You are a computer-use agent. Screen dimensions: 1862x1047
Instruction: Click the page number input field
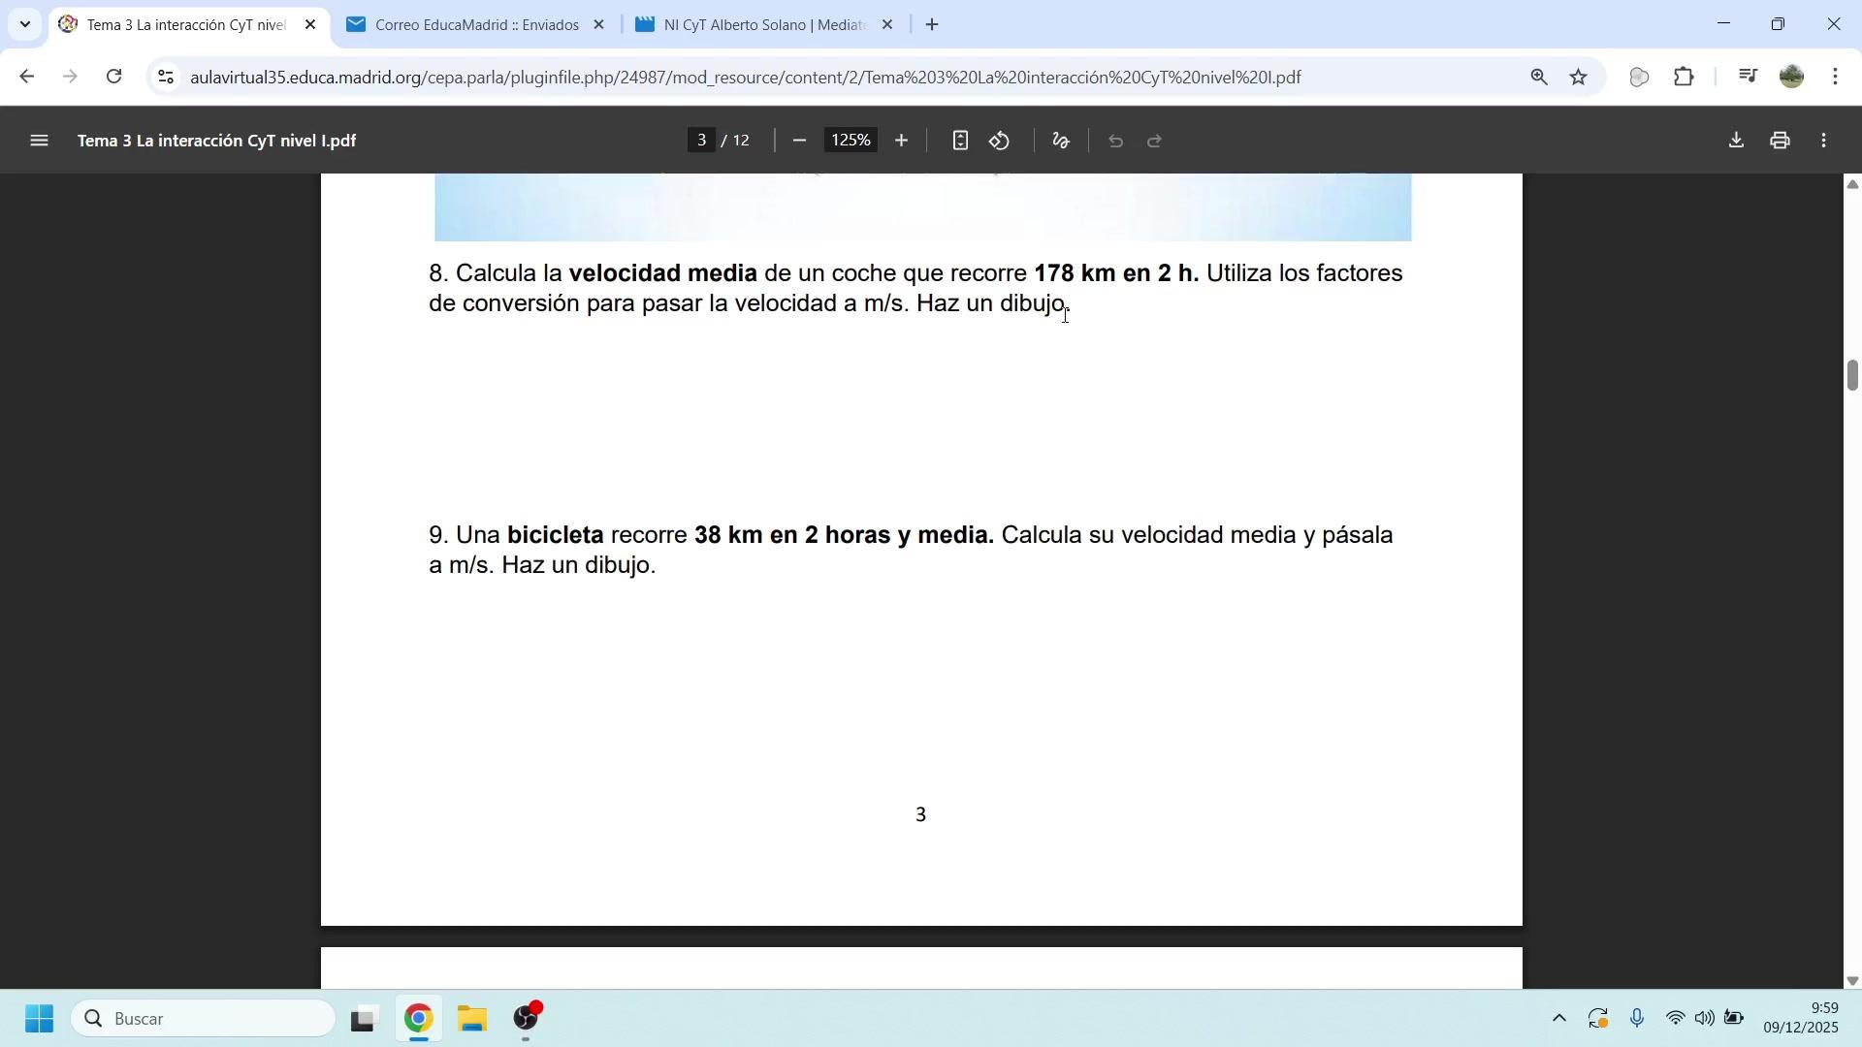point(701,142)
